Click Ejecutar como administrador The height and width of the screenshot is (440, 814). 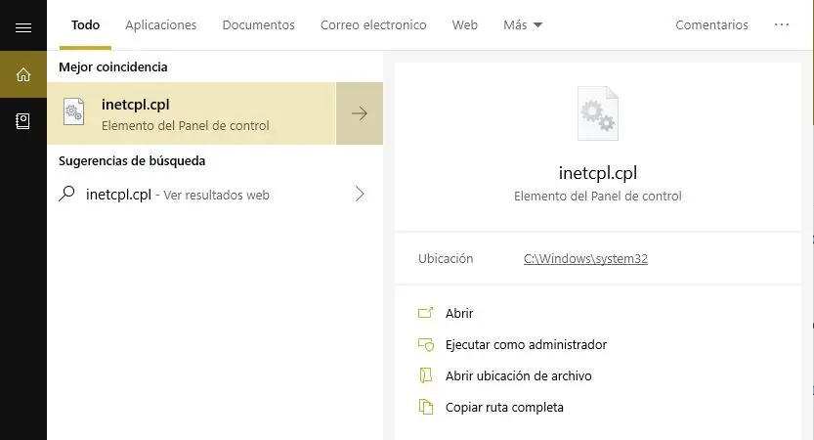[x=526, y=345]
